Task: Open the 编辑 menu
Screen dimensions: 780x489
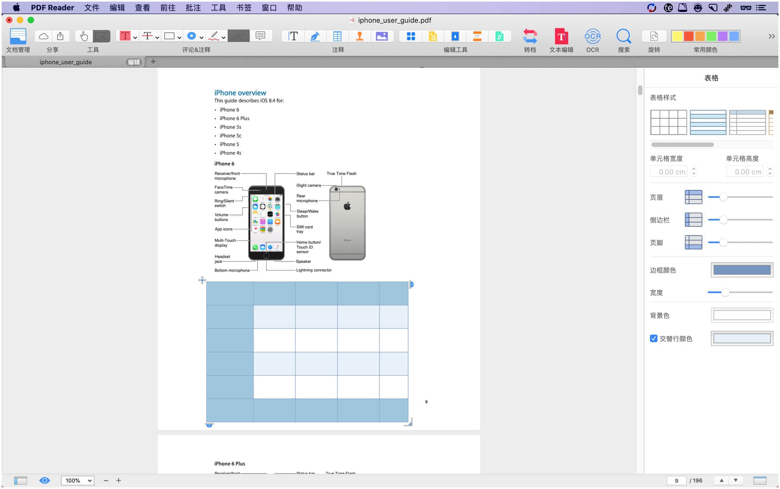Action: click(x=117, y=8)
